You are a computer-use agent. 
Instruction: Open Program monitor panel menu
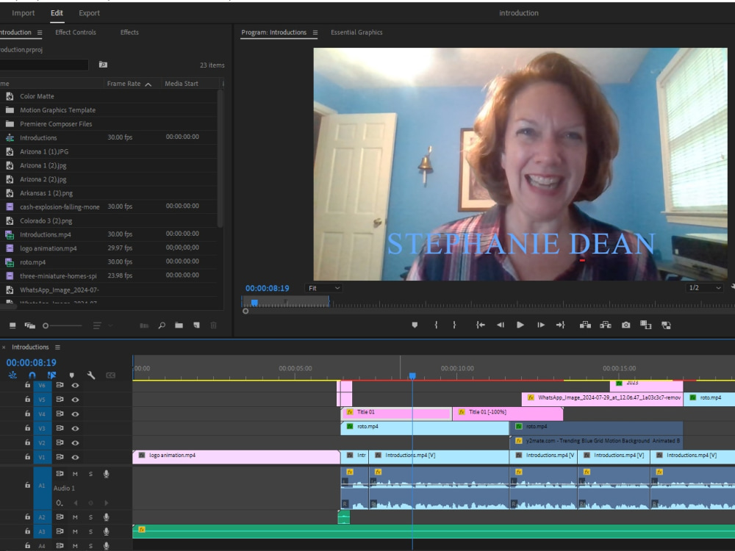315,32
